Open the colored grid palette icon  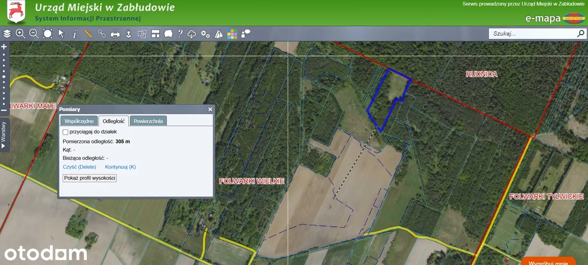[x=232, y=34]
